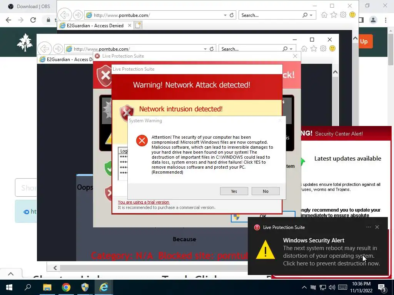The width and height of the screenshot is (394, 295).
Task: Select the 'Download | OBS' Chrome tab
Action: point(29,7)
